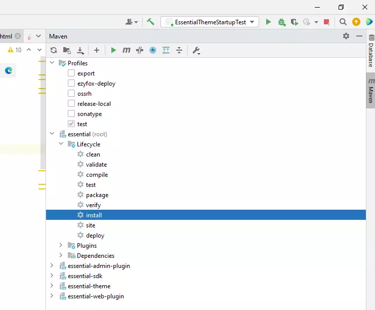The width and height of the screenshot is (375, 310).
Task: Select the package lifecycle goal
Action: [x=97, y=195]
